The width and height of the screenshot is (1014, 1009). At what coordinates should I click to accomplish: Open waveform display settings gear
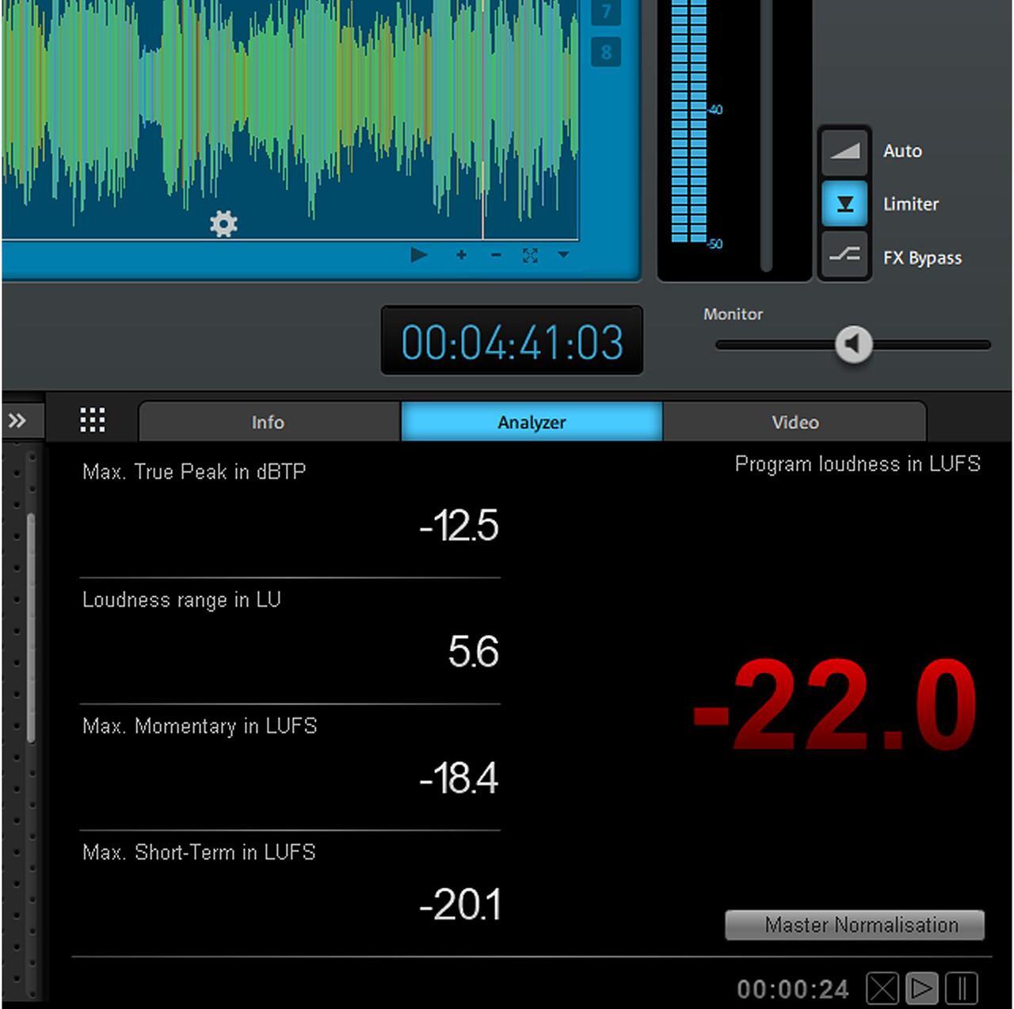(223, 224)
